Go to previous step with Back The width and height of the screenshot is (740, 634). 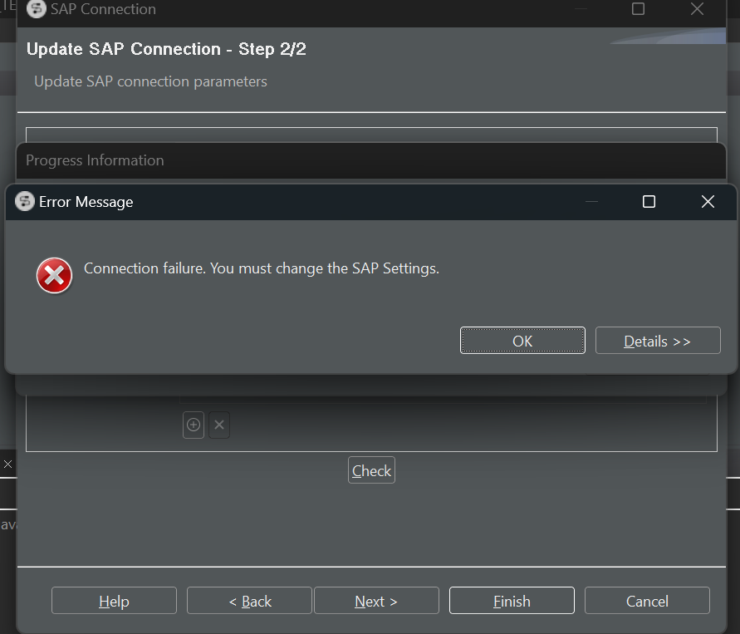tap(250, 601)
